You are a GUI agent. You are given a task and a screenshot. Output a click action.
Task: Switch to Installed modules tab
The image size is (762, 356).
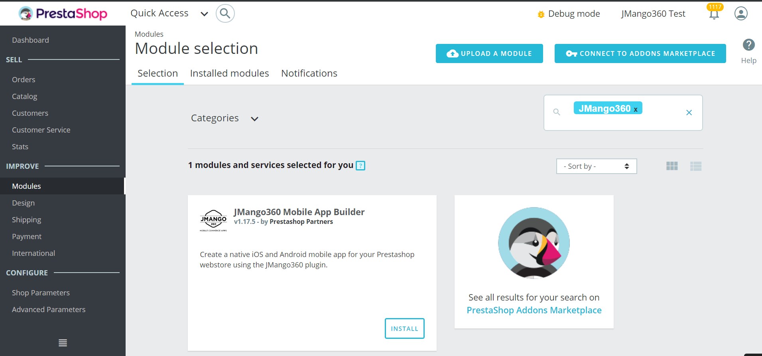tap(229, 73)
